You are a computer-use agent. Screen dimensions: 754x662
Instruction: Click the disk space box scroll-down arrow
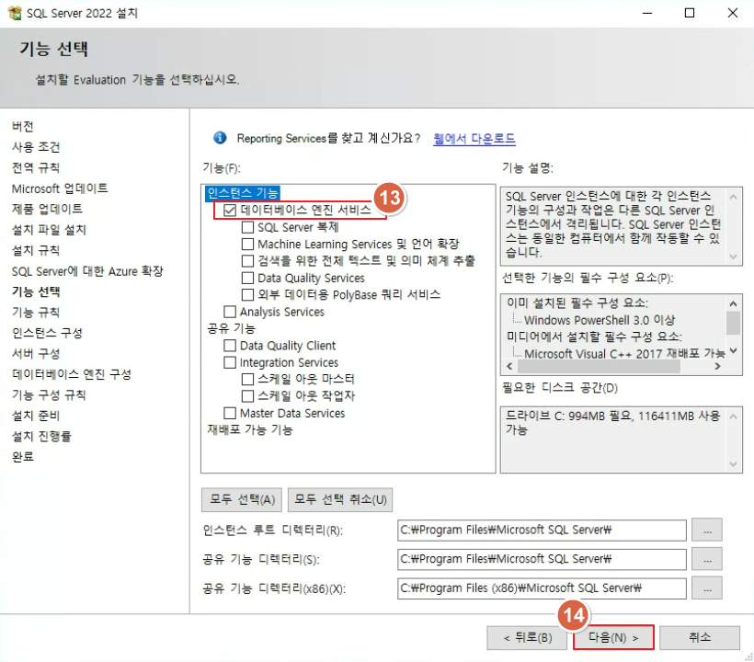733,464
